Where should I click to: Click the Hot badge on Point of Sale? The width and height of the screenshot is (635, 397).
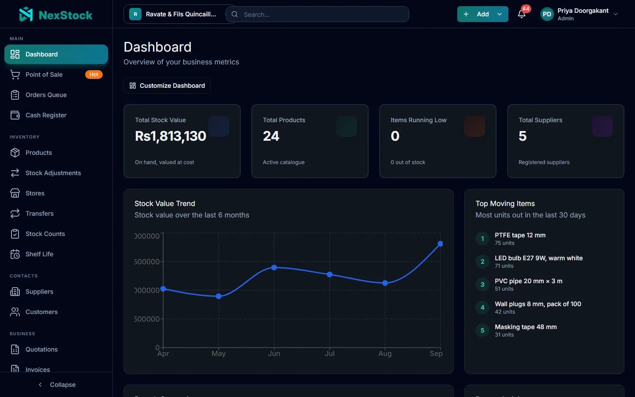point(94,75)
